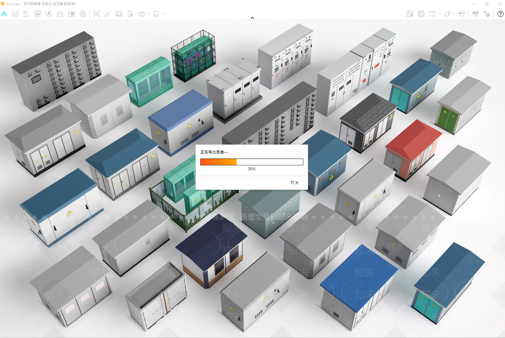Take a screenshot with the framed image icon
The image size is (505, 338).
[97, 14]
